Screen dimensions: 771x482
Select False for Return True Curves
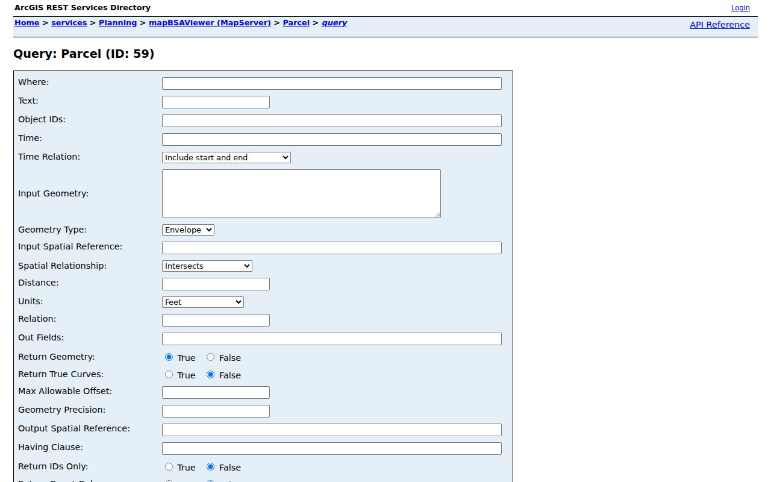pyautogui.click(x=210, y=375)
